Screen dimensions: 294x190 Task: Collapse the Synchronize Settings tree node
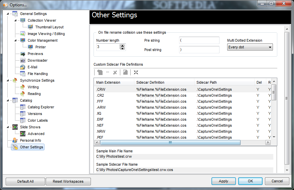point(8,80)
